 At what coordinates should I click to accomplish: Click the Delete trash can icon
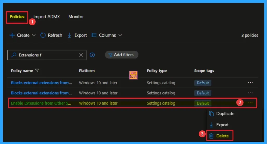(211, 136)
